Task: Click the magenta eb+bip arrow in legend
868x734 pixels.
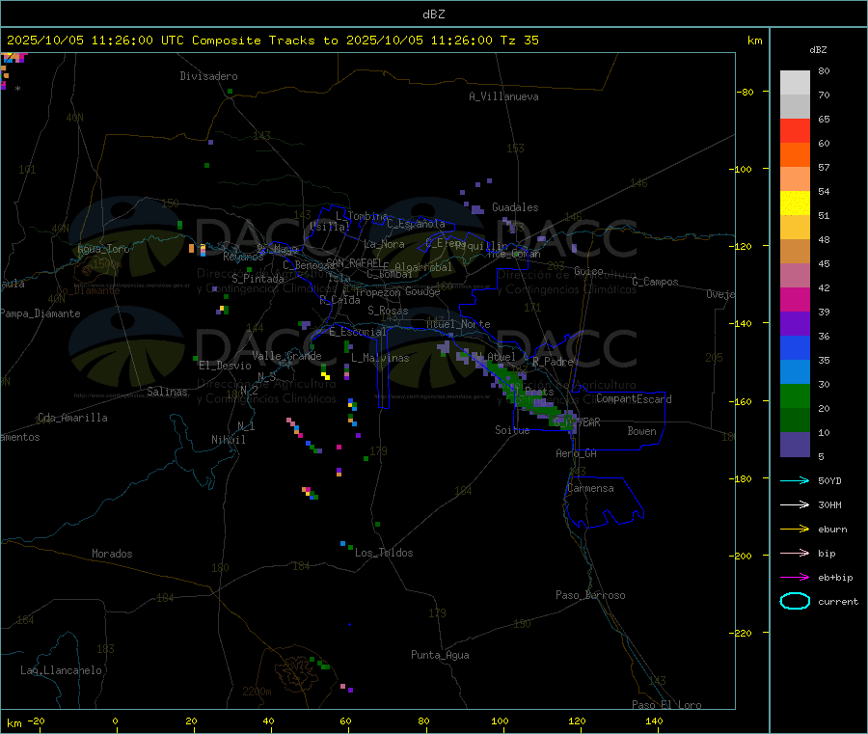Action: [x=795, y=578]
